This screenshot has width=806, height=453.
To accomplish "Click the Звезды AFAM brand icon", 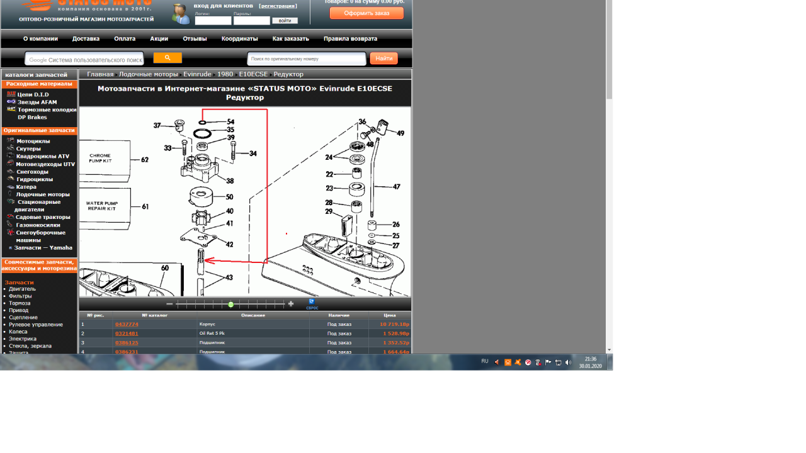I will tap(11, 102).
